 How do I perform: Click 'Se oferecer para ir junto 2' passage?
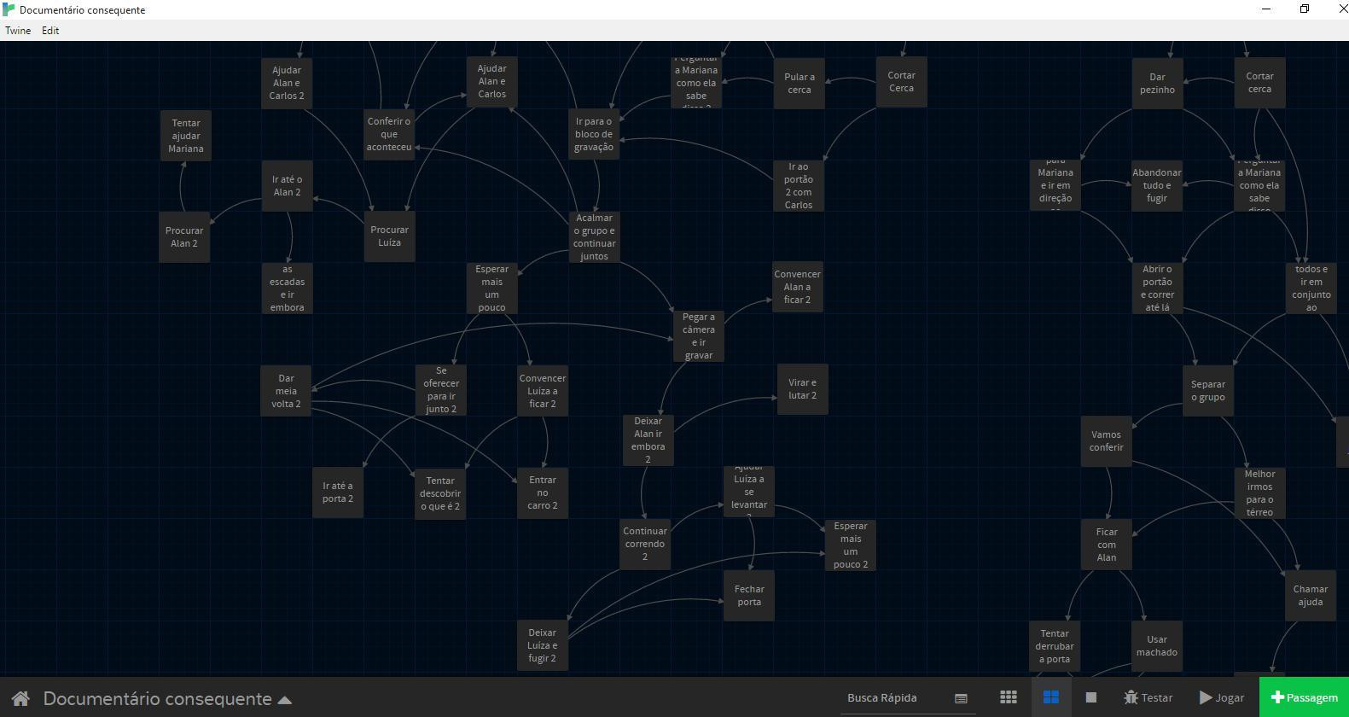click(x=441, y=390)
